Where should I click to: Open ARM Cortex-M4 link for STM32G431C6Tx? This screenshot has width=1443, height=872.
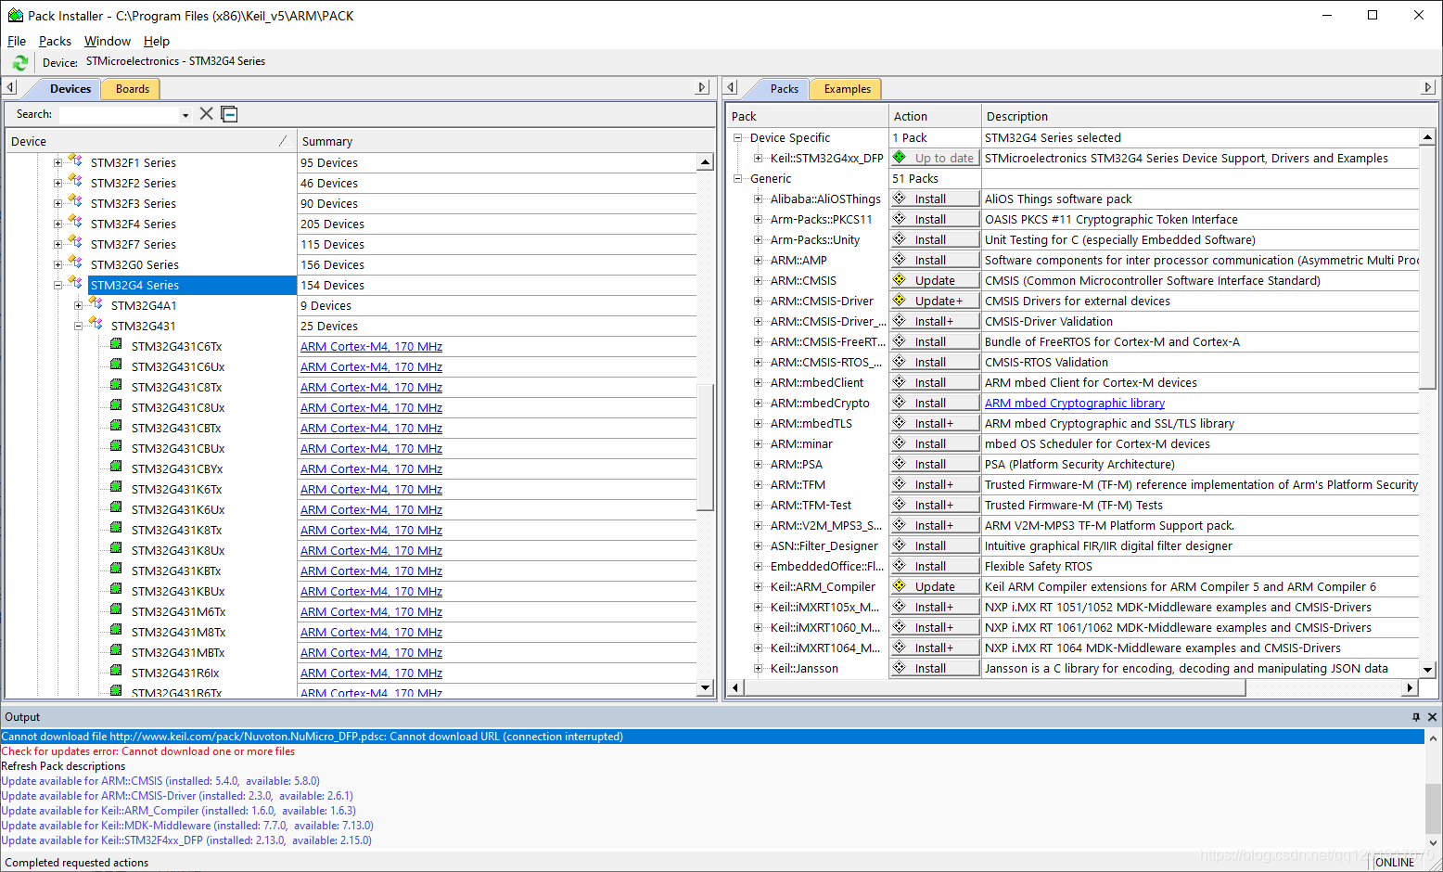(x=371, y=346)
